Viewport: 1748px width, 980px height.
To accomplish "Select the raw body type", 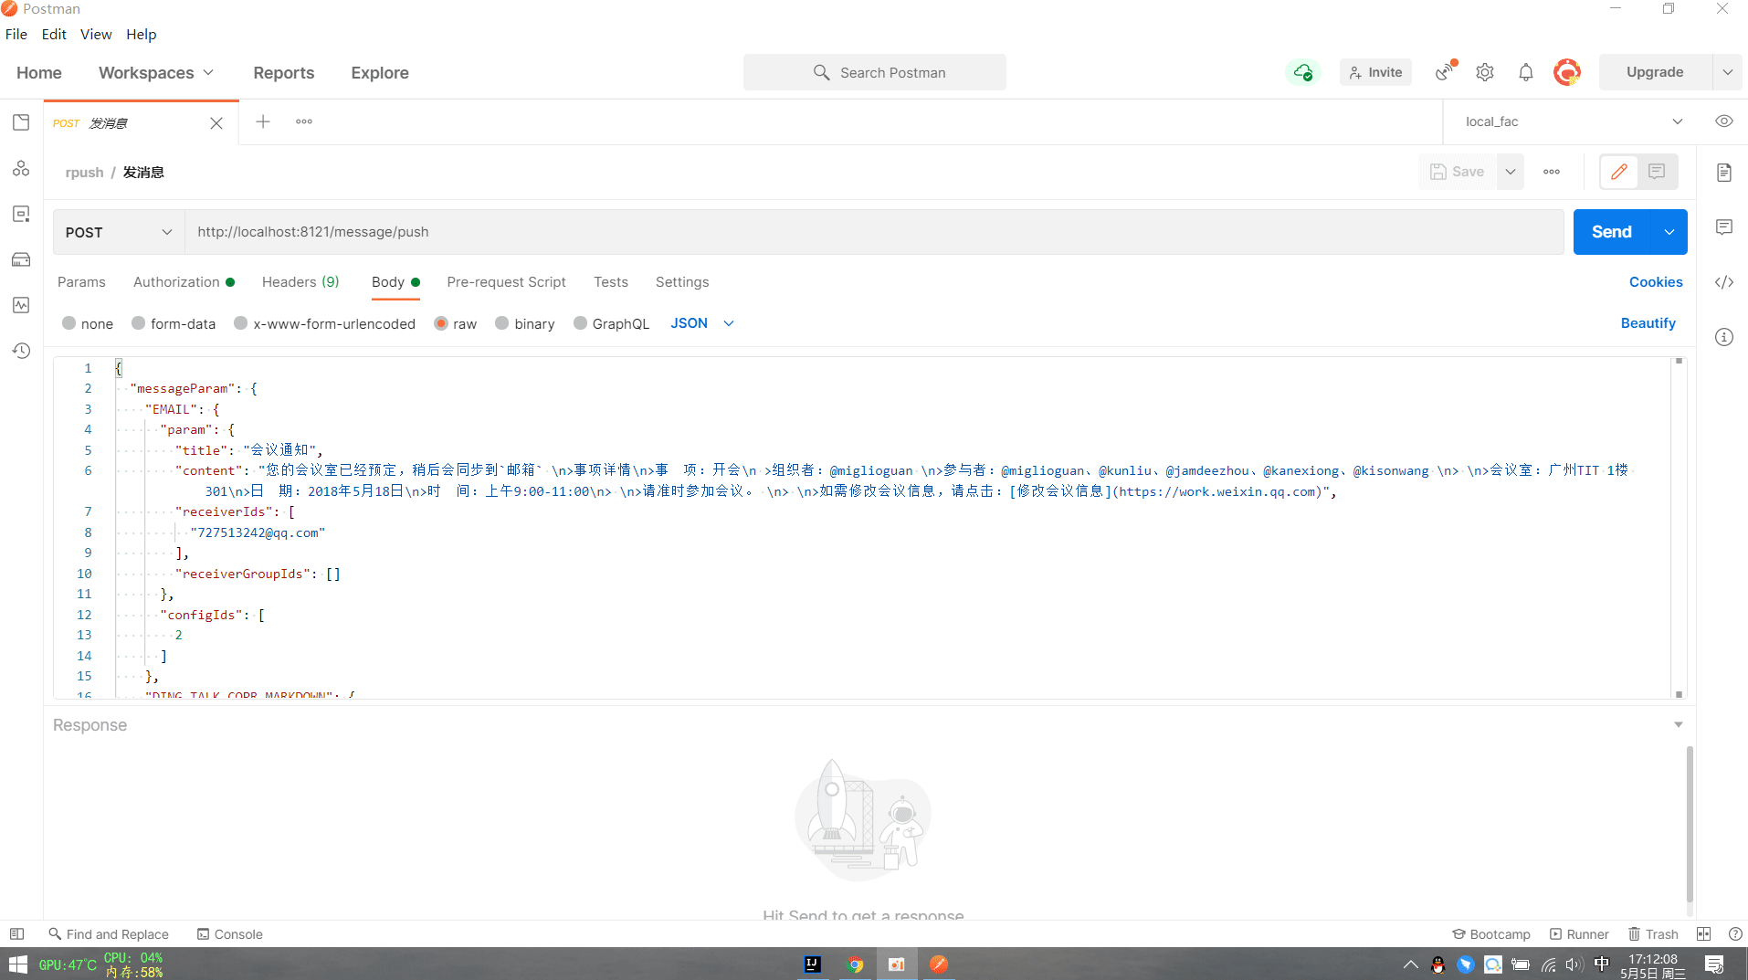I will coord(456,324).
